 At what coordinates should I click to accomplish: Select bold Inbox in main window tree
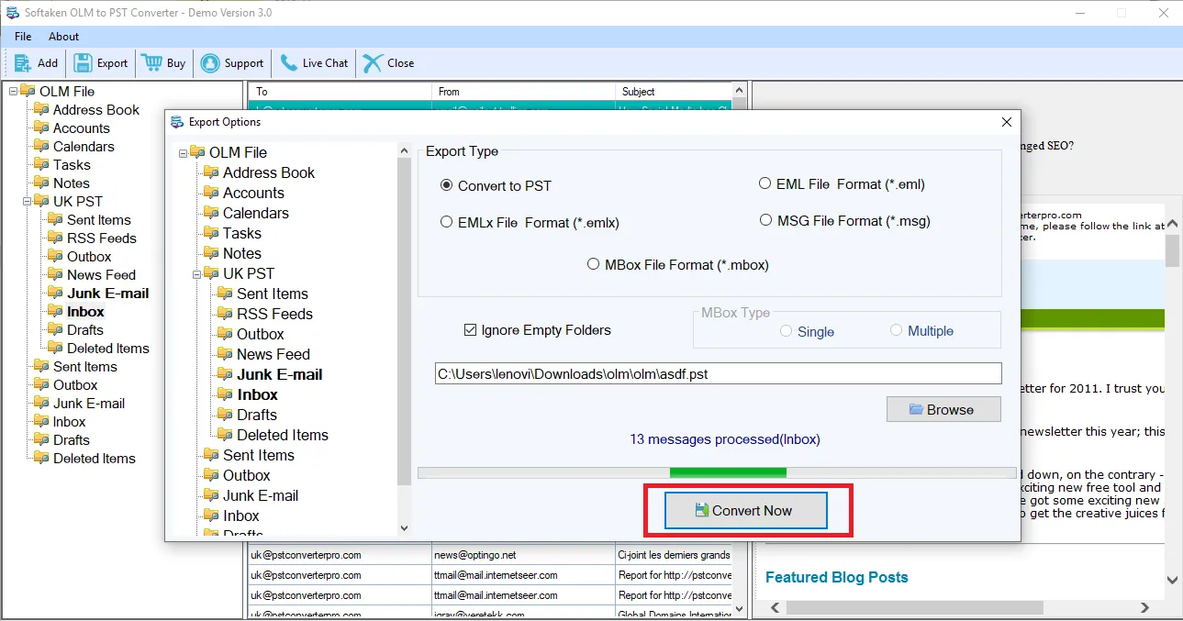tap(85, 312)
